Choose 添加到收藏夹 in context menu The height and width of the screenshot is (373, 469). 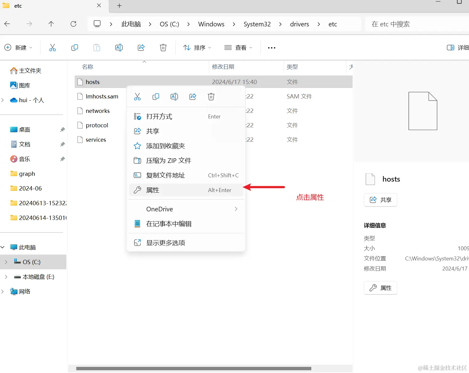pyautogui.click(x=186, y=146)
